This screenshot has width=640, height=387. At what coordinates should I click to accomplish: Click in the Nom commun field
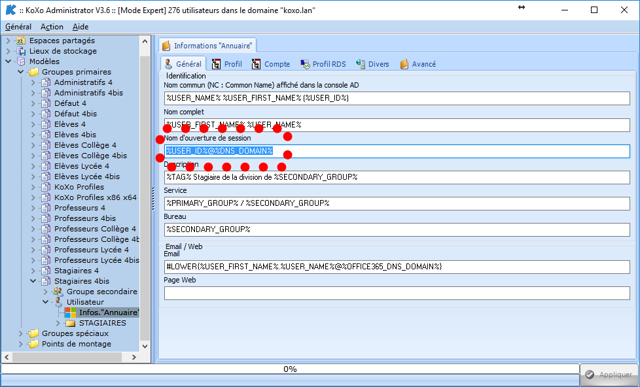click(x=397, y=98)
